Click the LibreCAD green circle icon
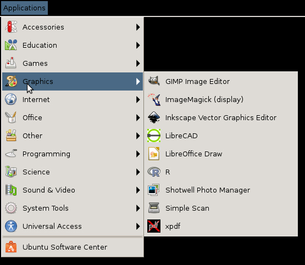Image resolution: width=305 pixels, height=265 pixels. (154, 136)
